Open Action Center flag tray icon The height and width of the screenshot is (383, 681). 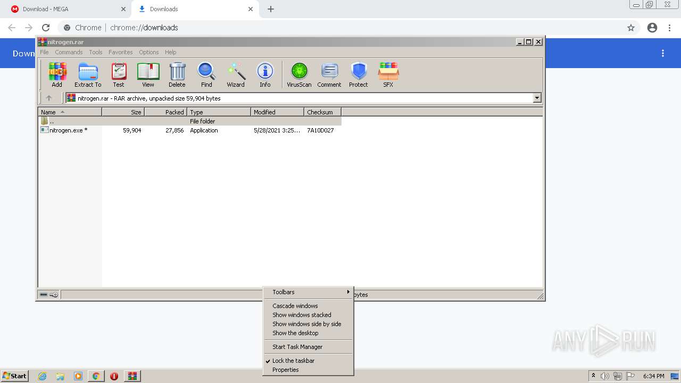coord(630,376)
